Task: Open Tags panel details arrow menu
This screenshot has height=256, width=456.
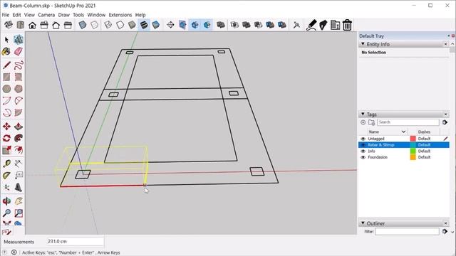Action: click(445, 122)
